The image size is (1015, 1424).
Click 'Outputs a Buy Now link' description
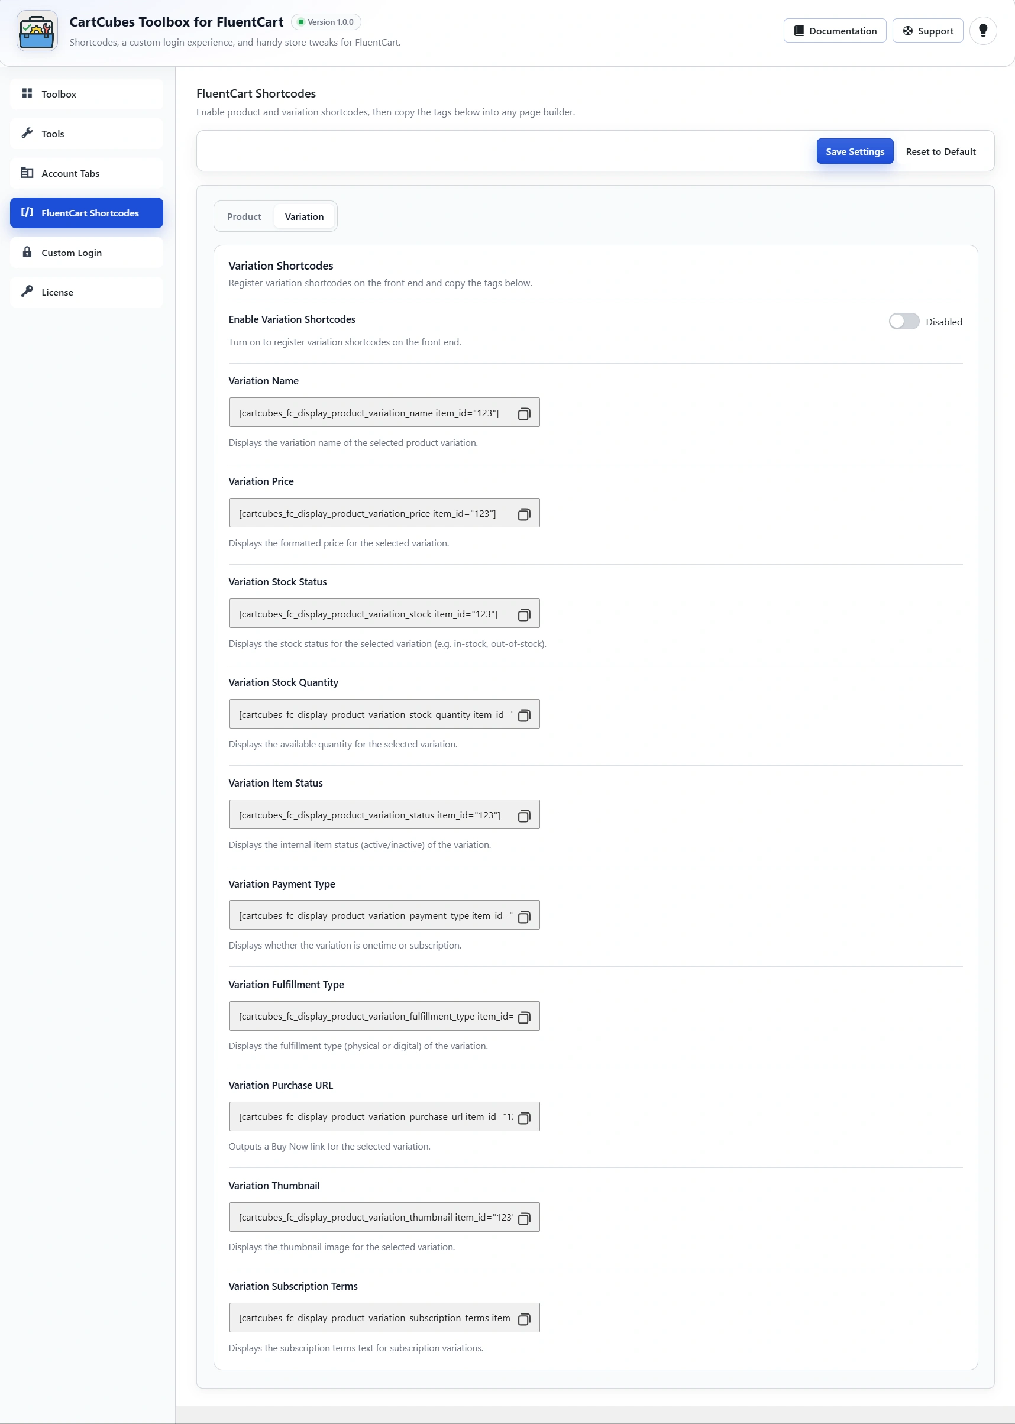coord(329,1146)
